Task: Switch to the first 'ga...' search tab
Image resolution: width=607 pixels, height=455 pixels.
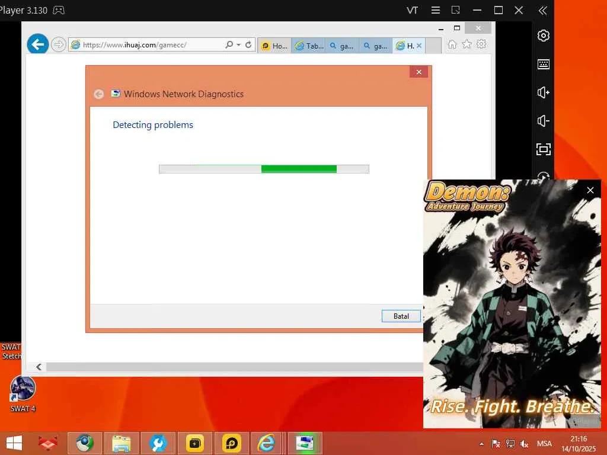Action: (342, 46)
